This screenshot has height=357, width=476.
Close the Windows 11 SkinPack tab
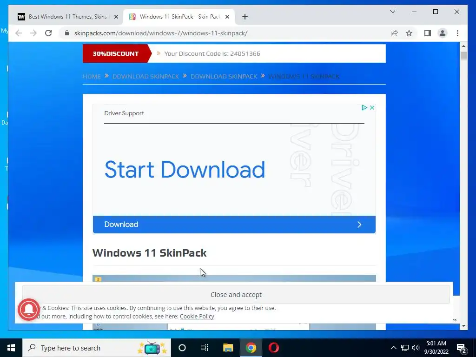pyautogui.click(x=227, y=17)
